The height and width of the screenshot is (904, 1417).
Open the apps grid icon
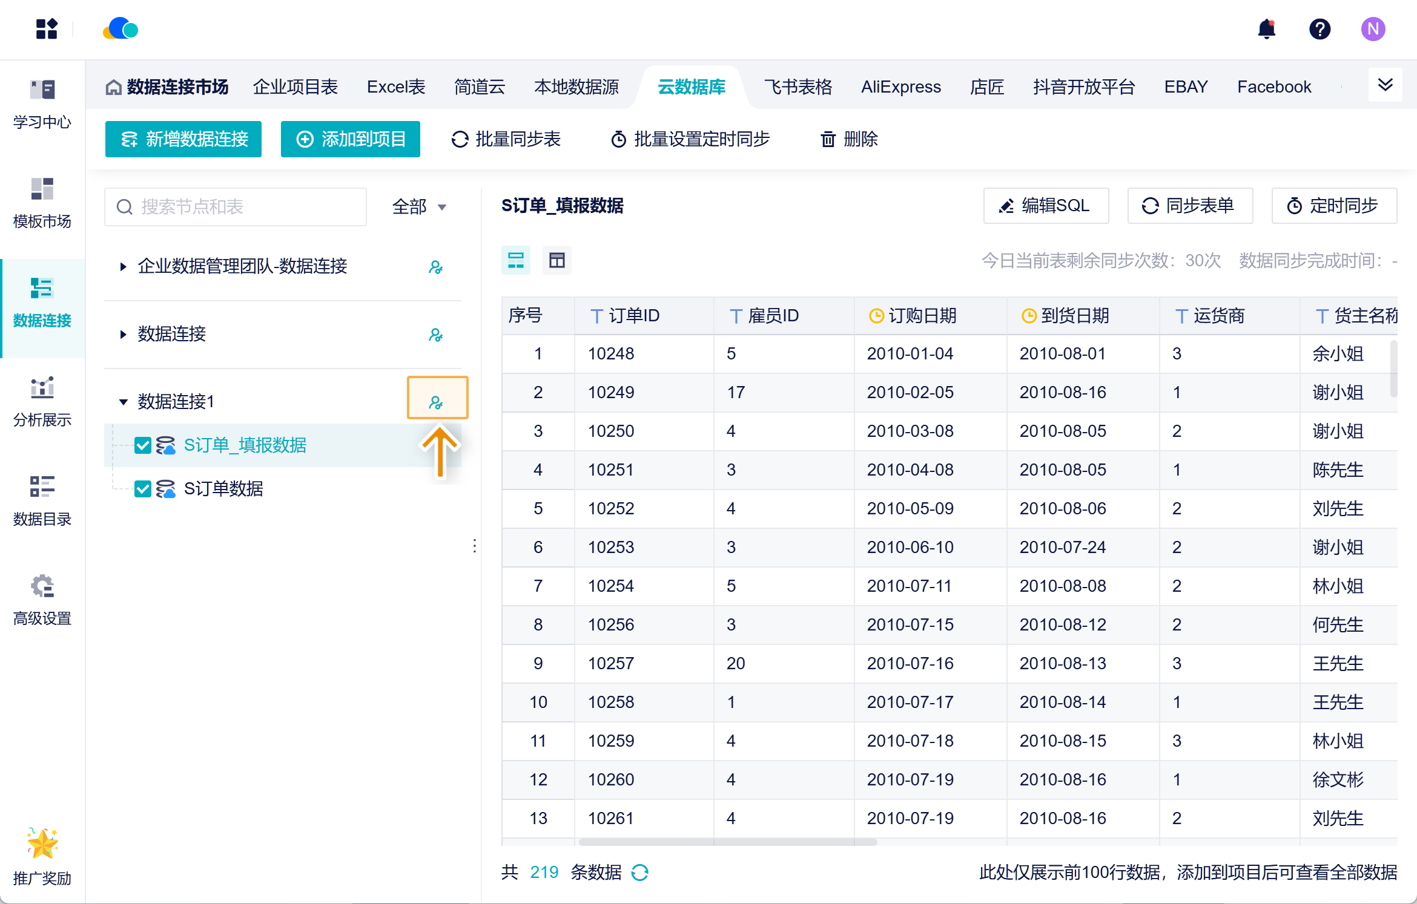tap(46, 29)
